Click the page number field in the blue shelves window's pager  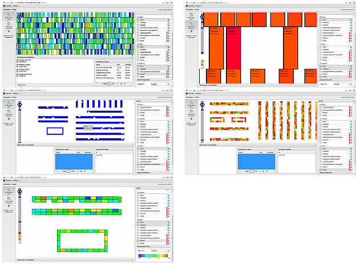point(68,171)
